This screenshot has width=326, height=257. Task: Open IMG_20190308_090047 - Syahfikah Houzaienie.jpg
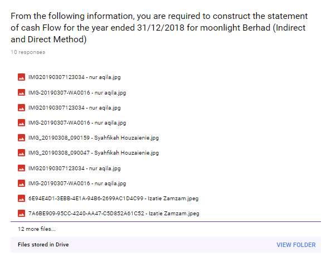click(x=94, y=153)
